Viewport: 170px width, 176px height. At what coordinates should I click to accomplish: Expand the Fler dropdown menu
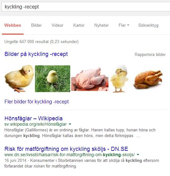124,25
